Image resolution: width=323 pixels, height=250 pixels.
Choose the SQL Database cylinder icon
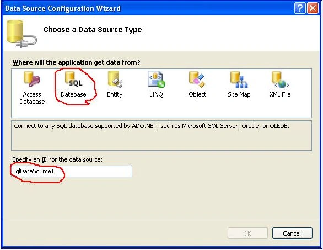(73, 79)
